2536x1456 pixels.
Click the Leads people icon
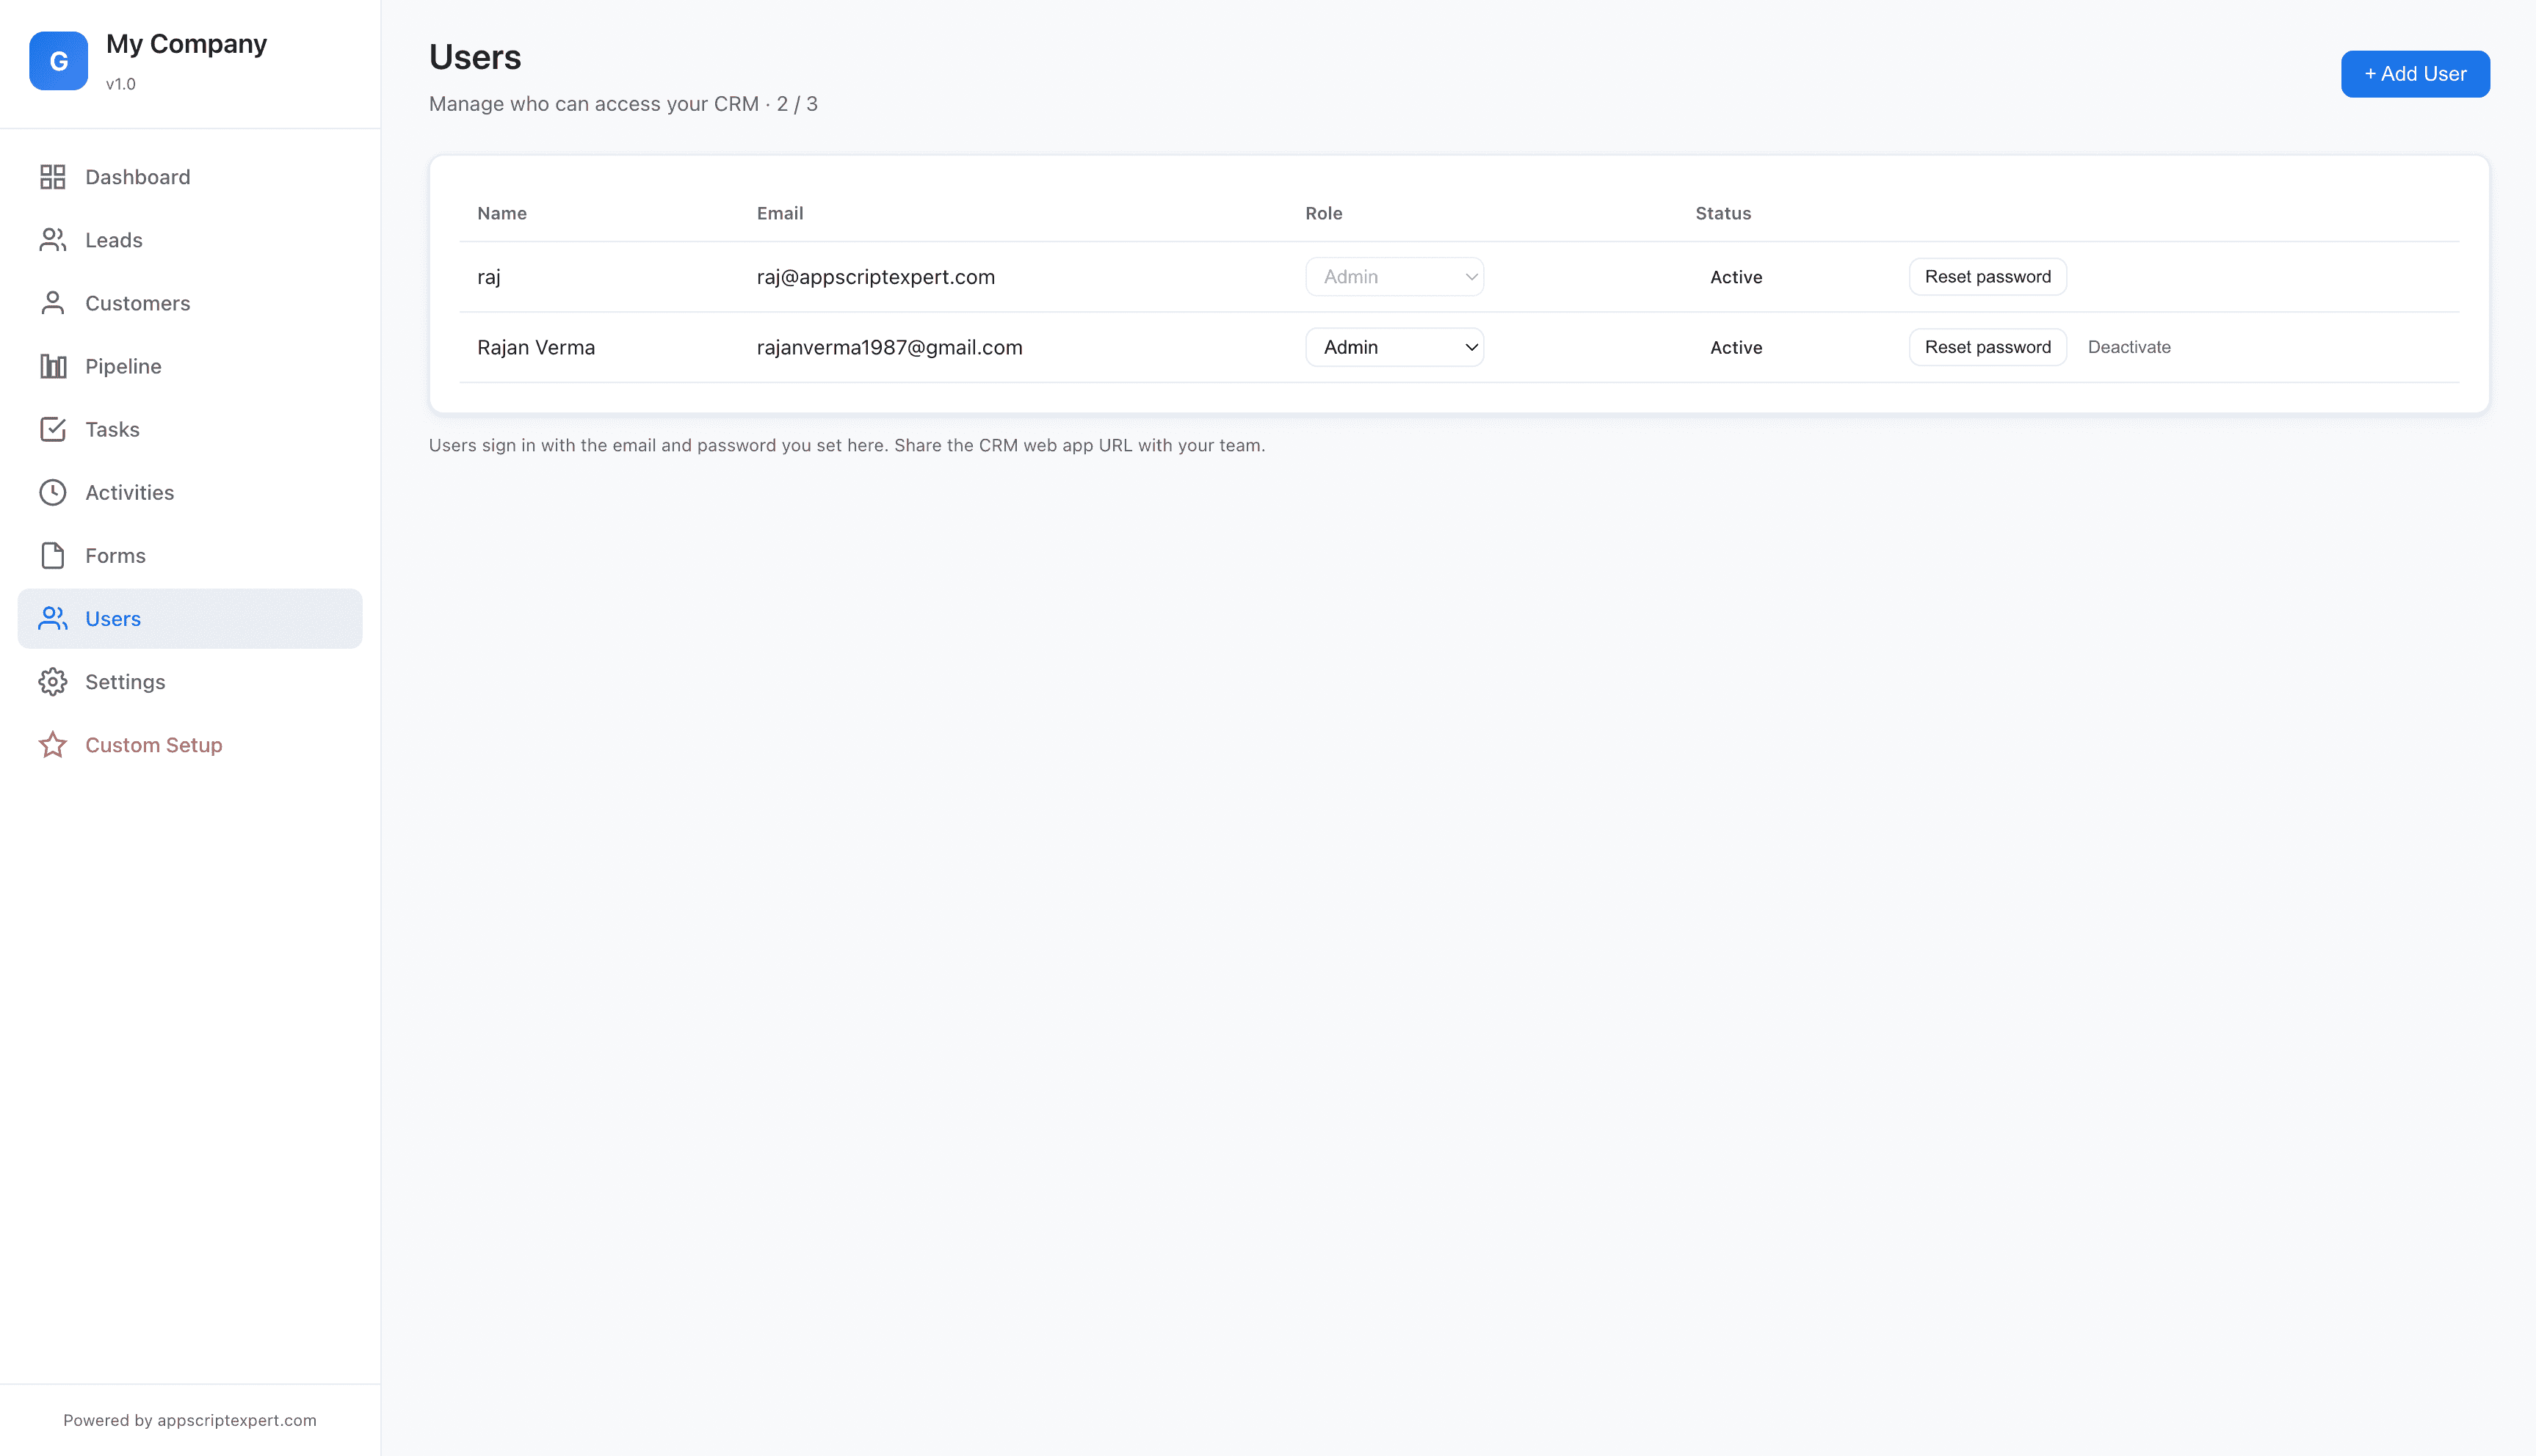(53, 240)
